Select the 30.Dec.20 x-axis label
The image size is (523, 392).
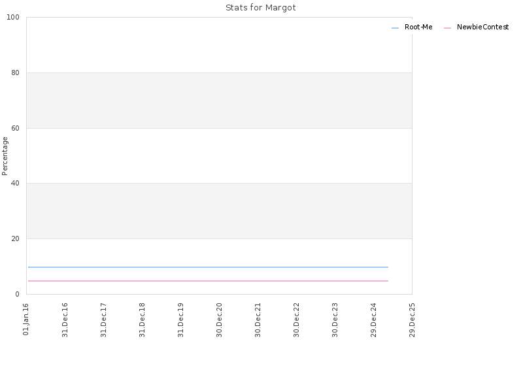tap(219, 320)
